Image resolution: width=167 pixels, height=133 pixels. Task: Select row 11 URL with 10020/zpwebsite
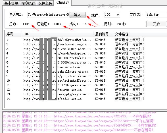click(x=57, y=85)
